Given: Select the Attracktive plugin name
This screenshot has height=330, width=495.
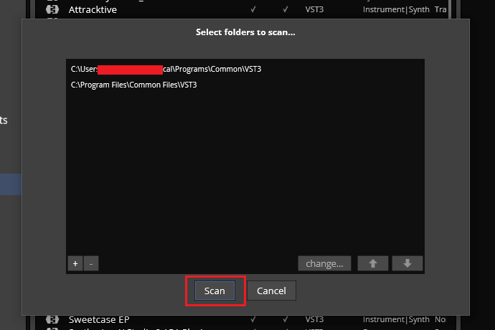Looking at the screenshot, I should click(x=93, y=10).
